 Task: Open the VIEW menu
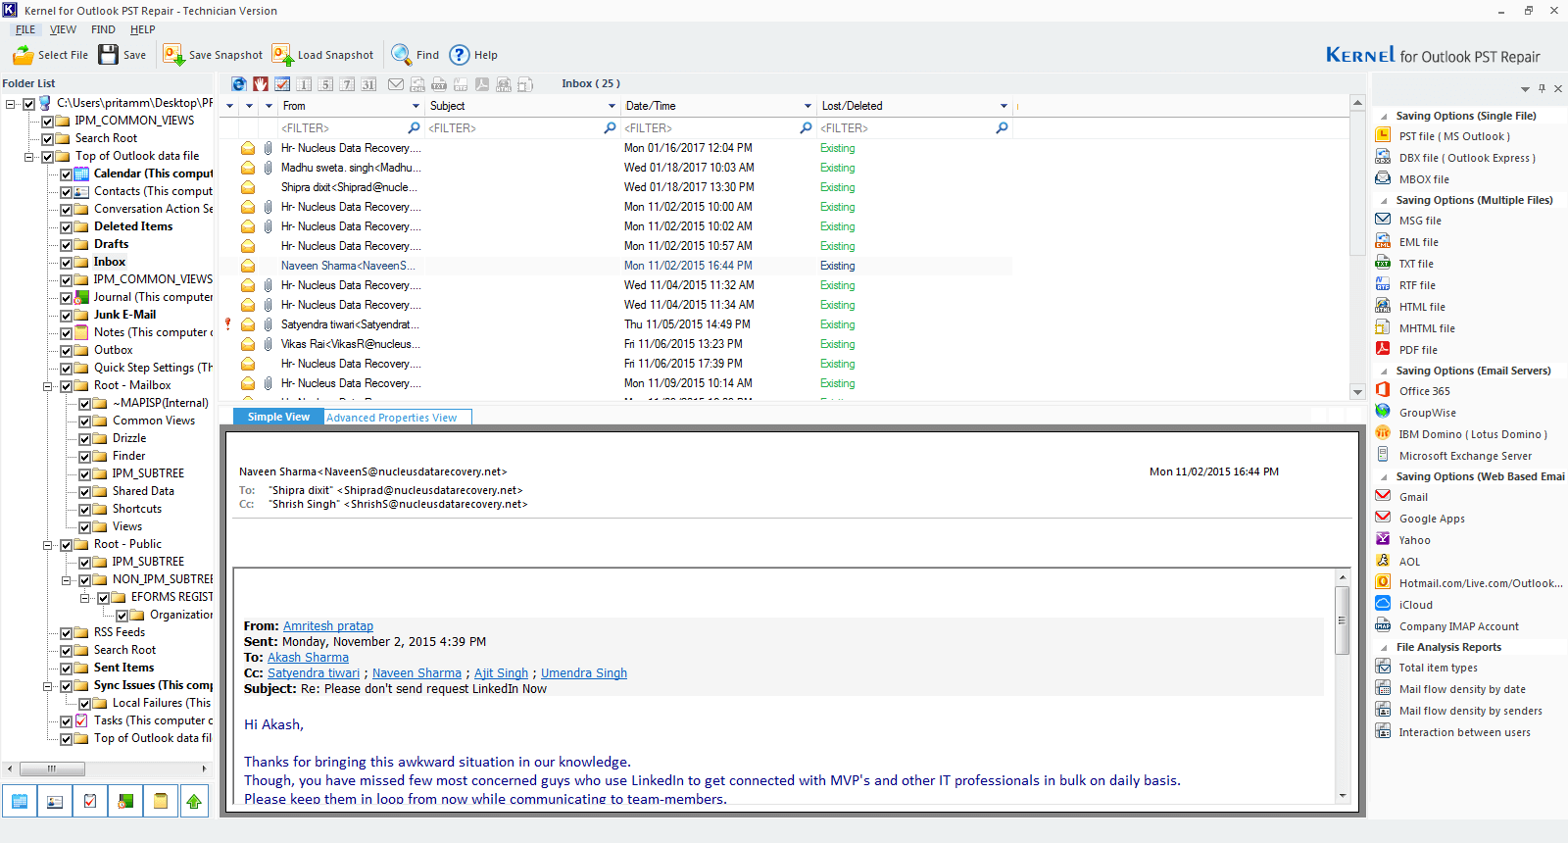tap(63, 29)
